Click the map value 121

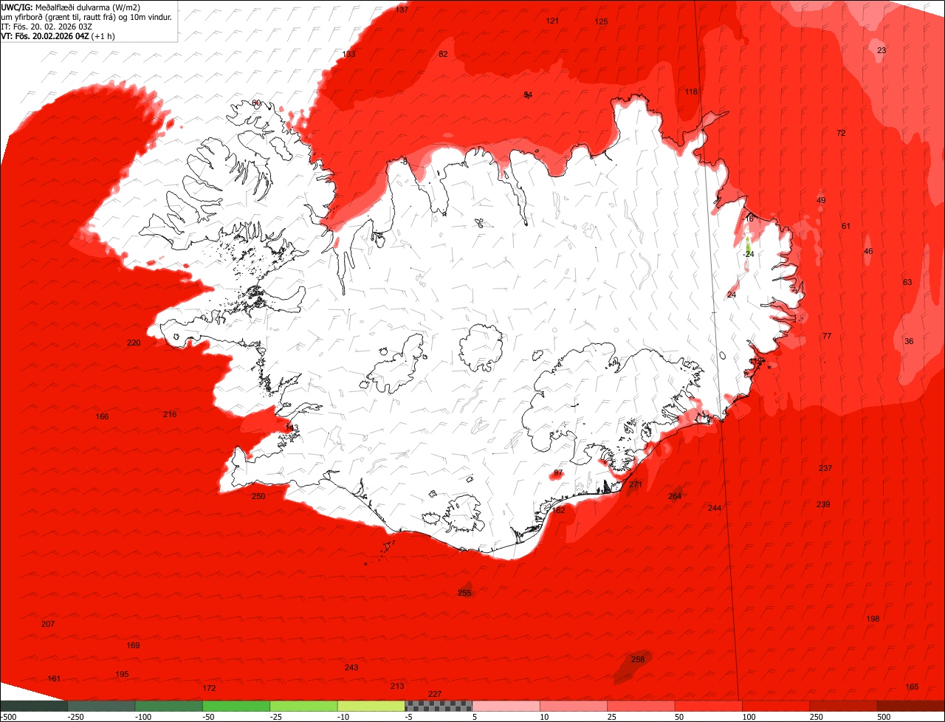point(552,21)
